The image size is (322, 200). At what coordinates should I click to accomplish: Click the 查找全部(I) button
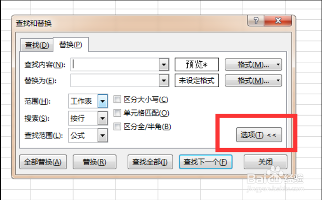pos(150,162)
